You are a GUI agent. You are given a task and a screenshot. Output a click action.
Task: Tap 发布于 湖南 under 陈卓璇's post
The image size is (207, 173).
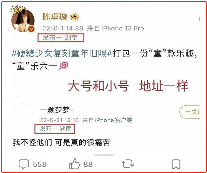[x=61, y=38]
